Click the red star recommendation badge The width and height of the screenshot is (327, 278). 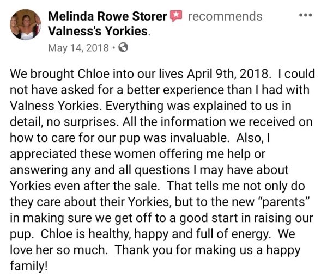pyautogui.click(x=176, y=16)
